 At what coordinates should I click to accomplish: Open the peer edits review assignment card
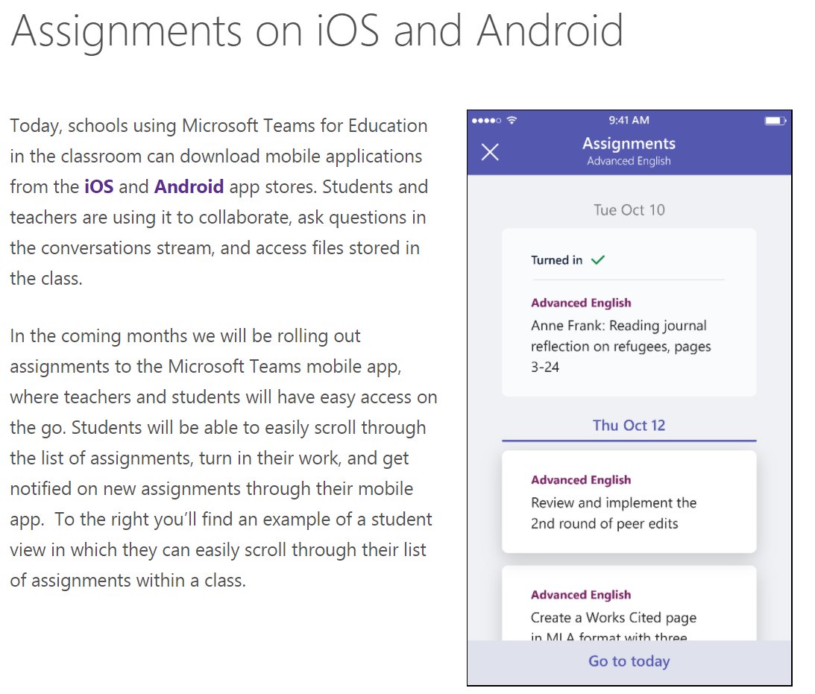pos(629,502)
